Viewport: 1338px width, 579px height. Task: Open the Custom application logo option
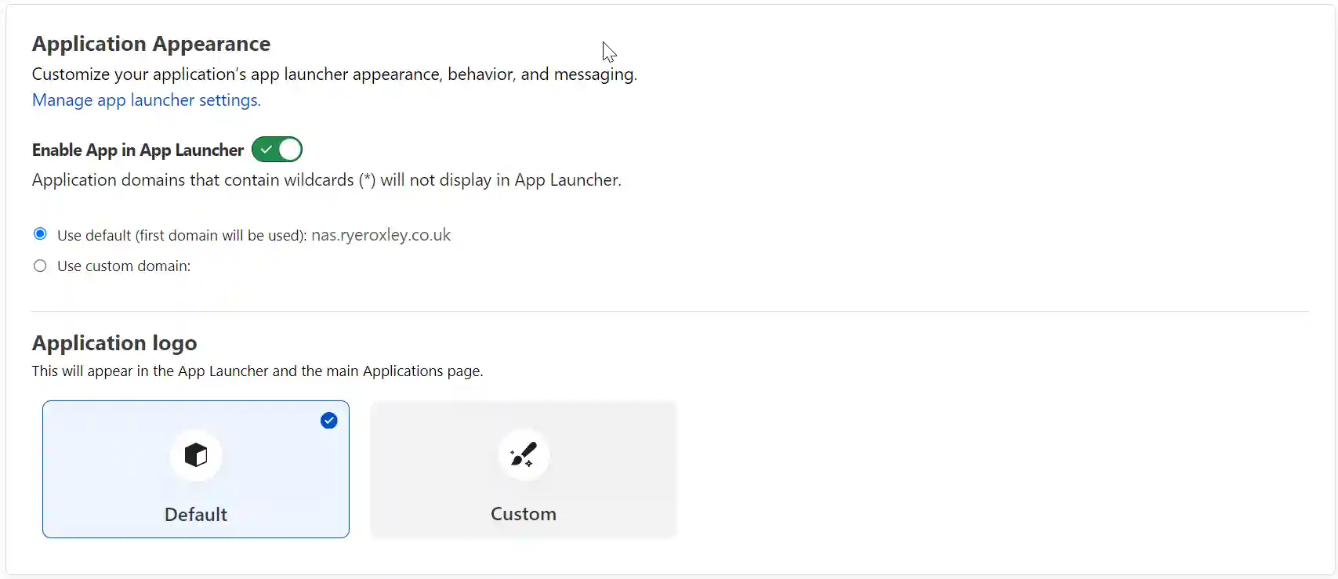(523, 470)
